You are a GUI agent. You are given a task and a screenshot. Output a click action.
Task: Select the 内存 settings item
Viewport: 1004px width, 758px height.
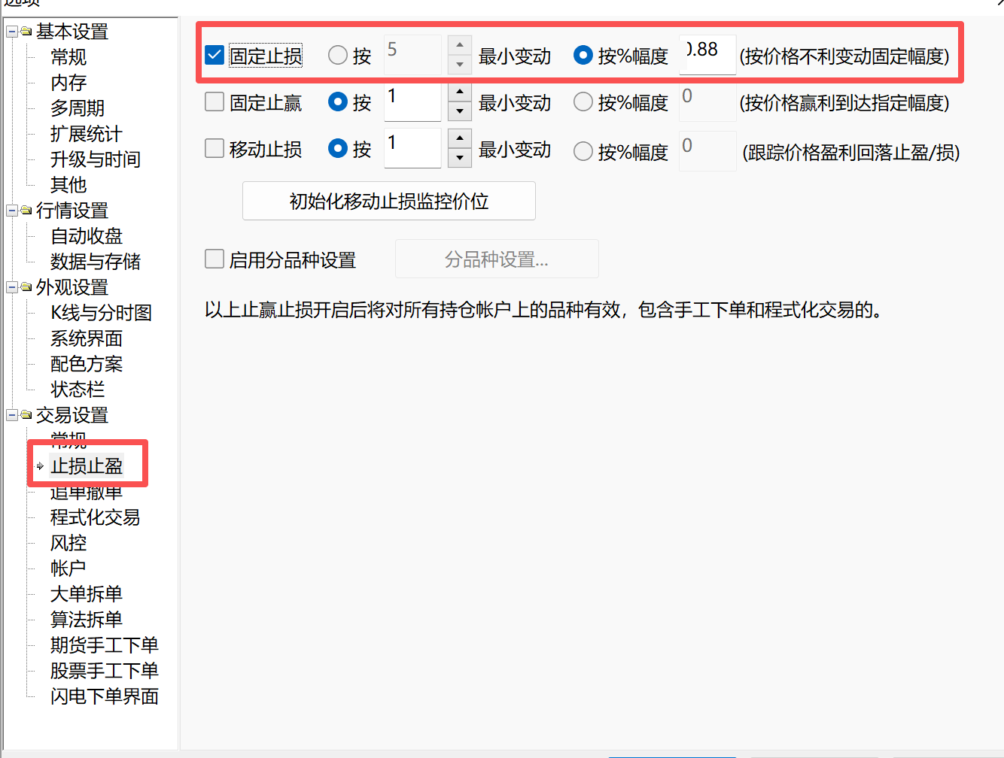(68, 83)
